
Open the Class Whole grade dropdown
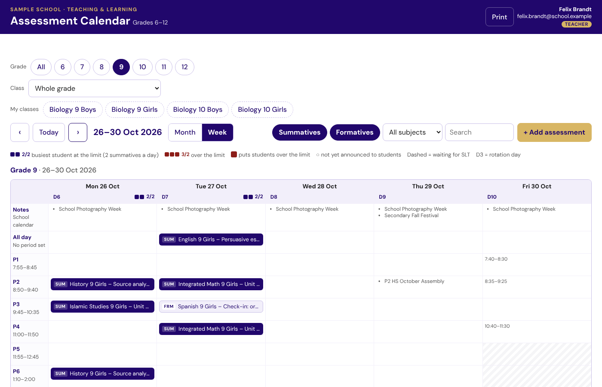tap(95, 89)
